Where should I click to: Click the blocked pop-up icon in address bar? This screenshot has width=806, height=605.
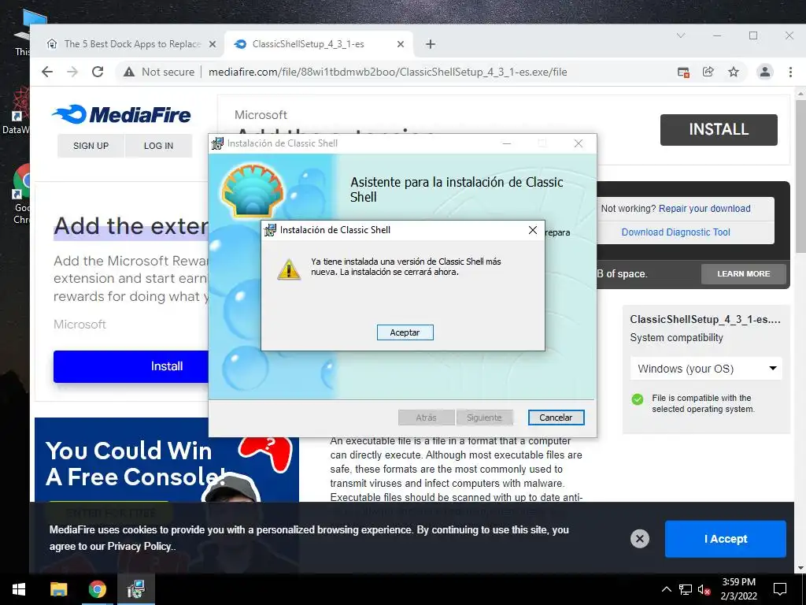(683, 72)
